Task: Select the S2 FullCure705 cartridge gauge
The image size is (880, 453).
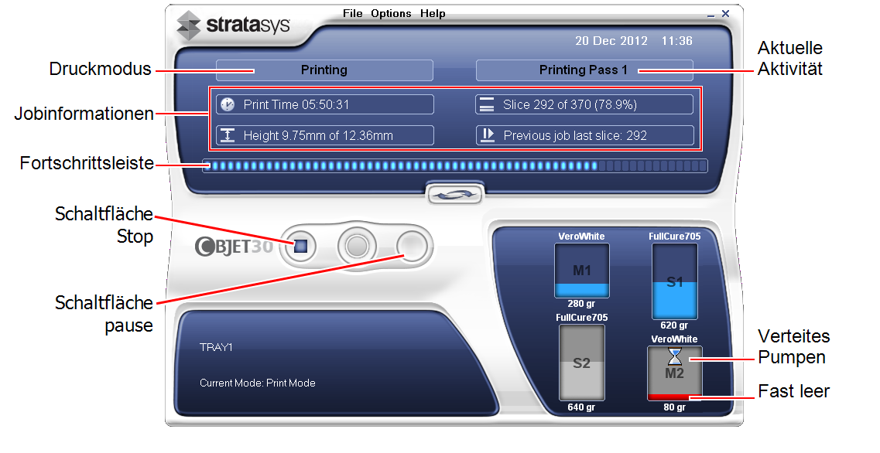Action: (581, 363)
